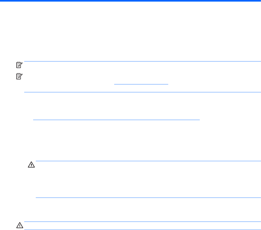Click the bottom-most caution triangle icon

click(x=19, y=226)
